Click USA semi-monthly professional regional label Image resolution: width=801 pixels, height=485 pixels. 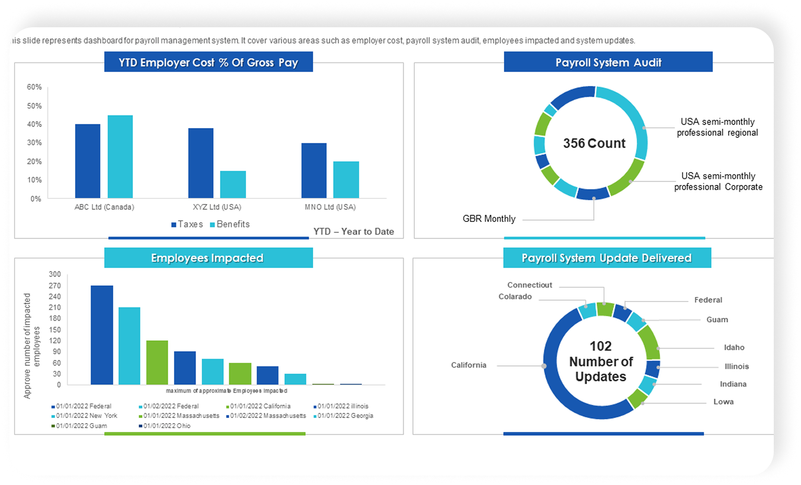point(717,127)
